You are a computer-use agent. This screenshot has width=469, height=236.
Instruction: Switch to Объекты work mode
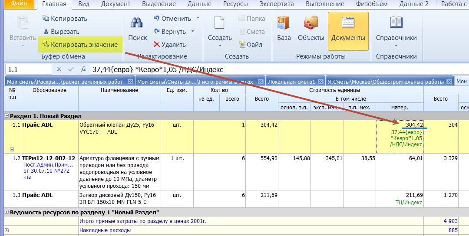[311, 28]
